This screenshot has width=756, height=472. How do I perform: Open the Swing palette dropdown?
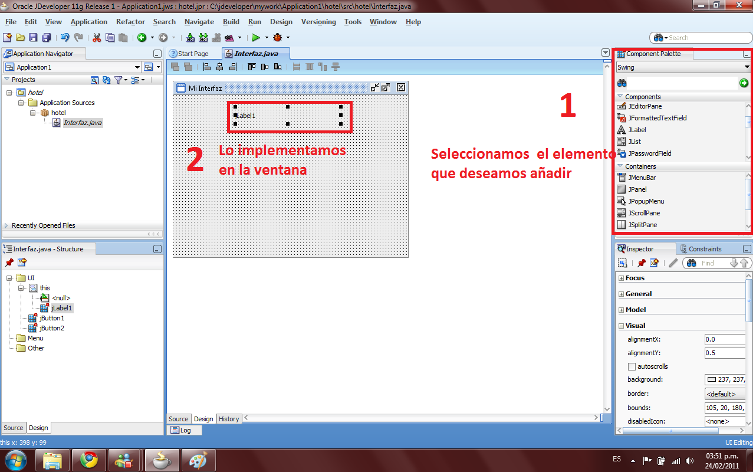tap(746, 67)
